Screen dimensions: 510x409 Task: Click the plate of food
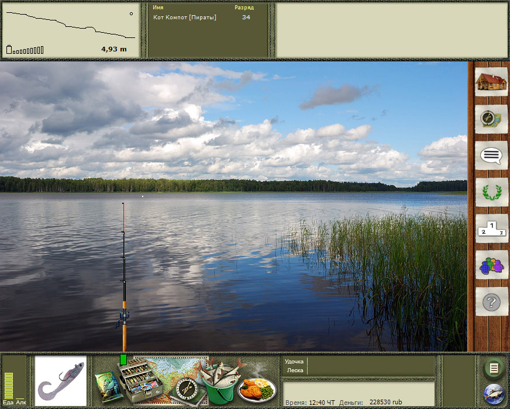[257, 388]
